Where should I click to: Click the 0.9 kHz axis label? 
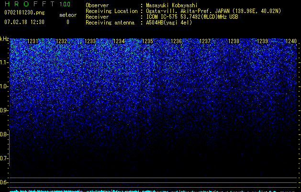pos(4,110)
